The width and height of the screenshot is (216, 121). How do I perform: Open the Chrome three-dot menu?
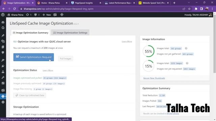[x=212, y=9]
